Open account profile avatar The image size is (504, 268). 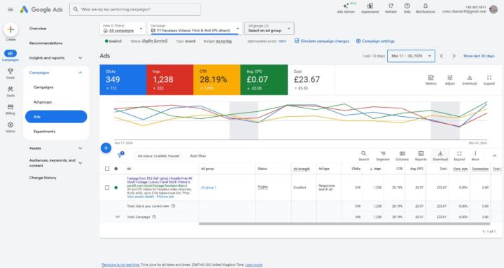click(x=493, y=9)
